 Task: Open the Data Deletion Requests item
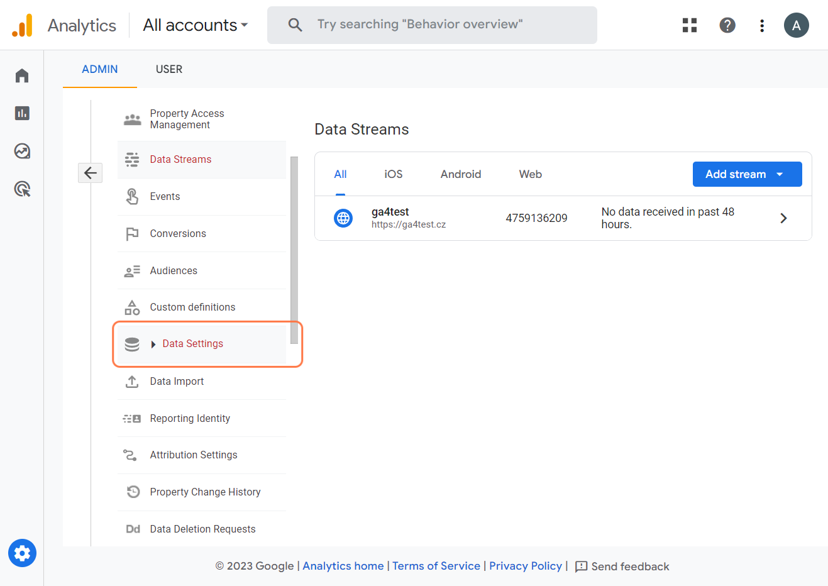tap(202, 529)
